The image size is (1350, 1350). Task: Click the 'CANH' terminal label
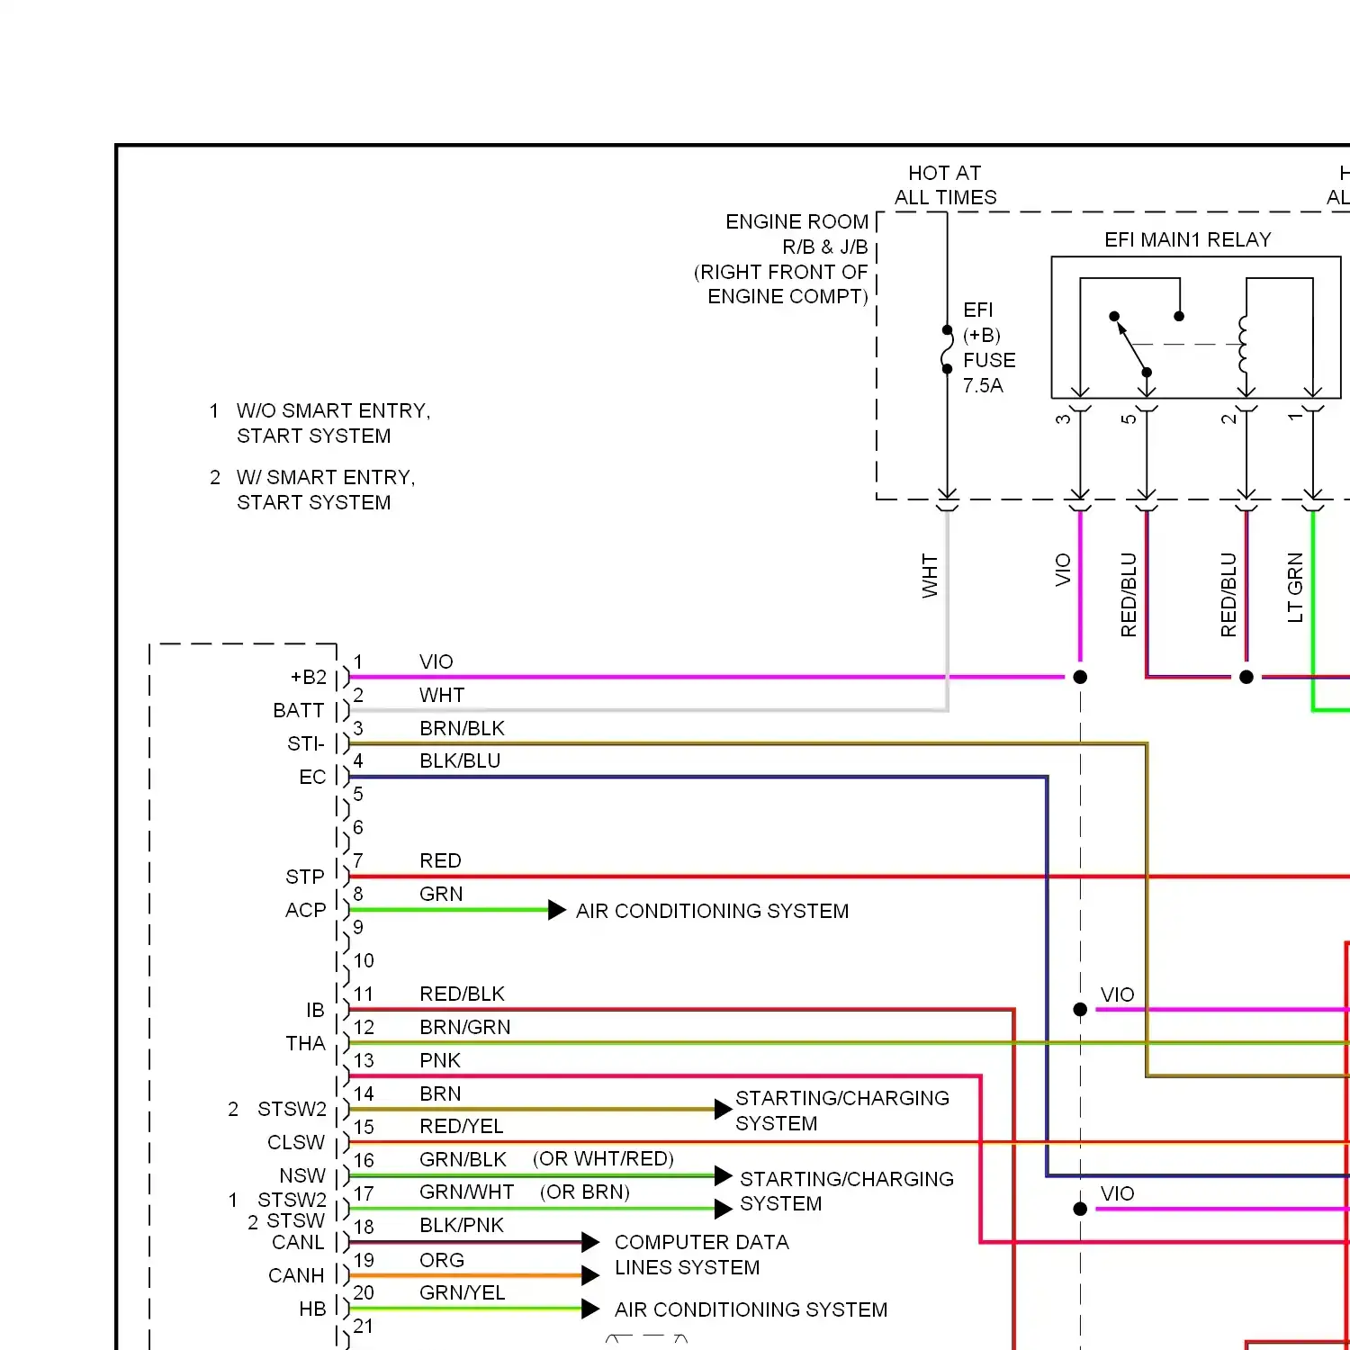(296, 1275)
